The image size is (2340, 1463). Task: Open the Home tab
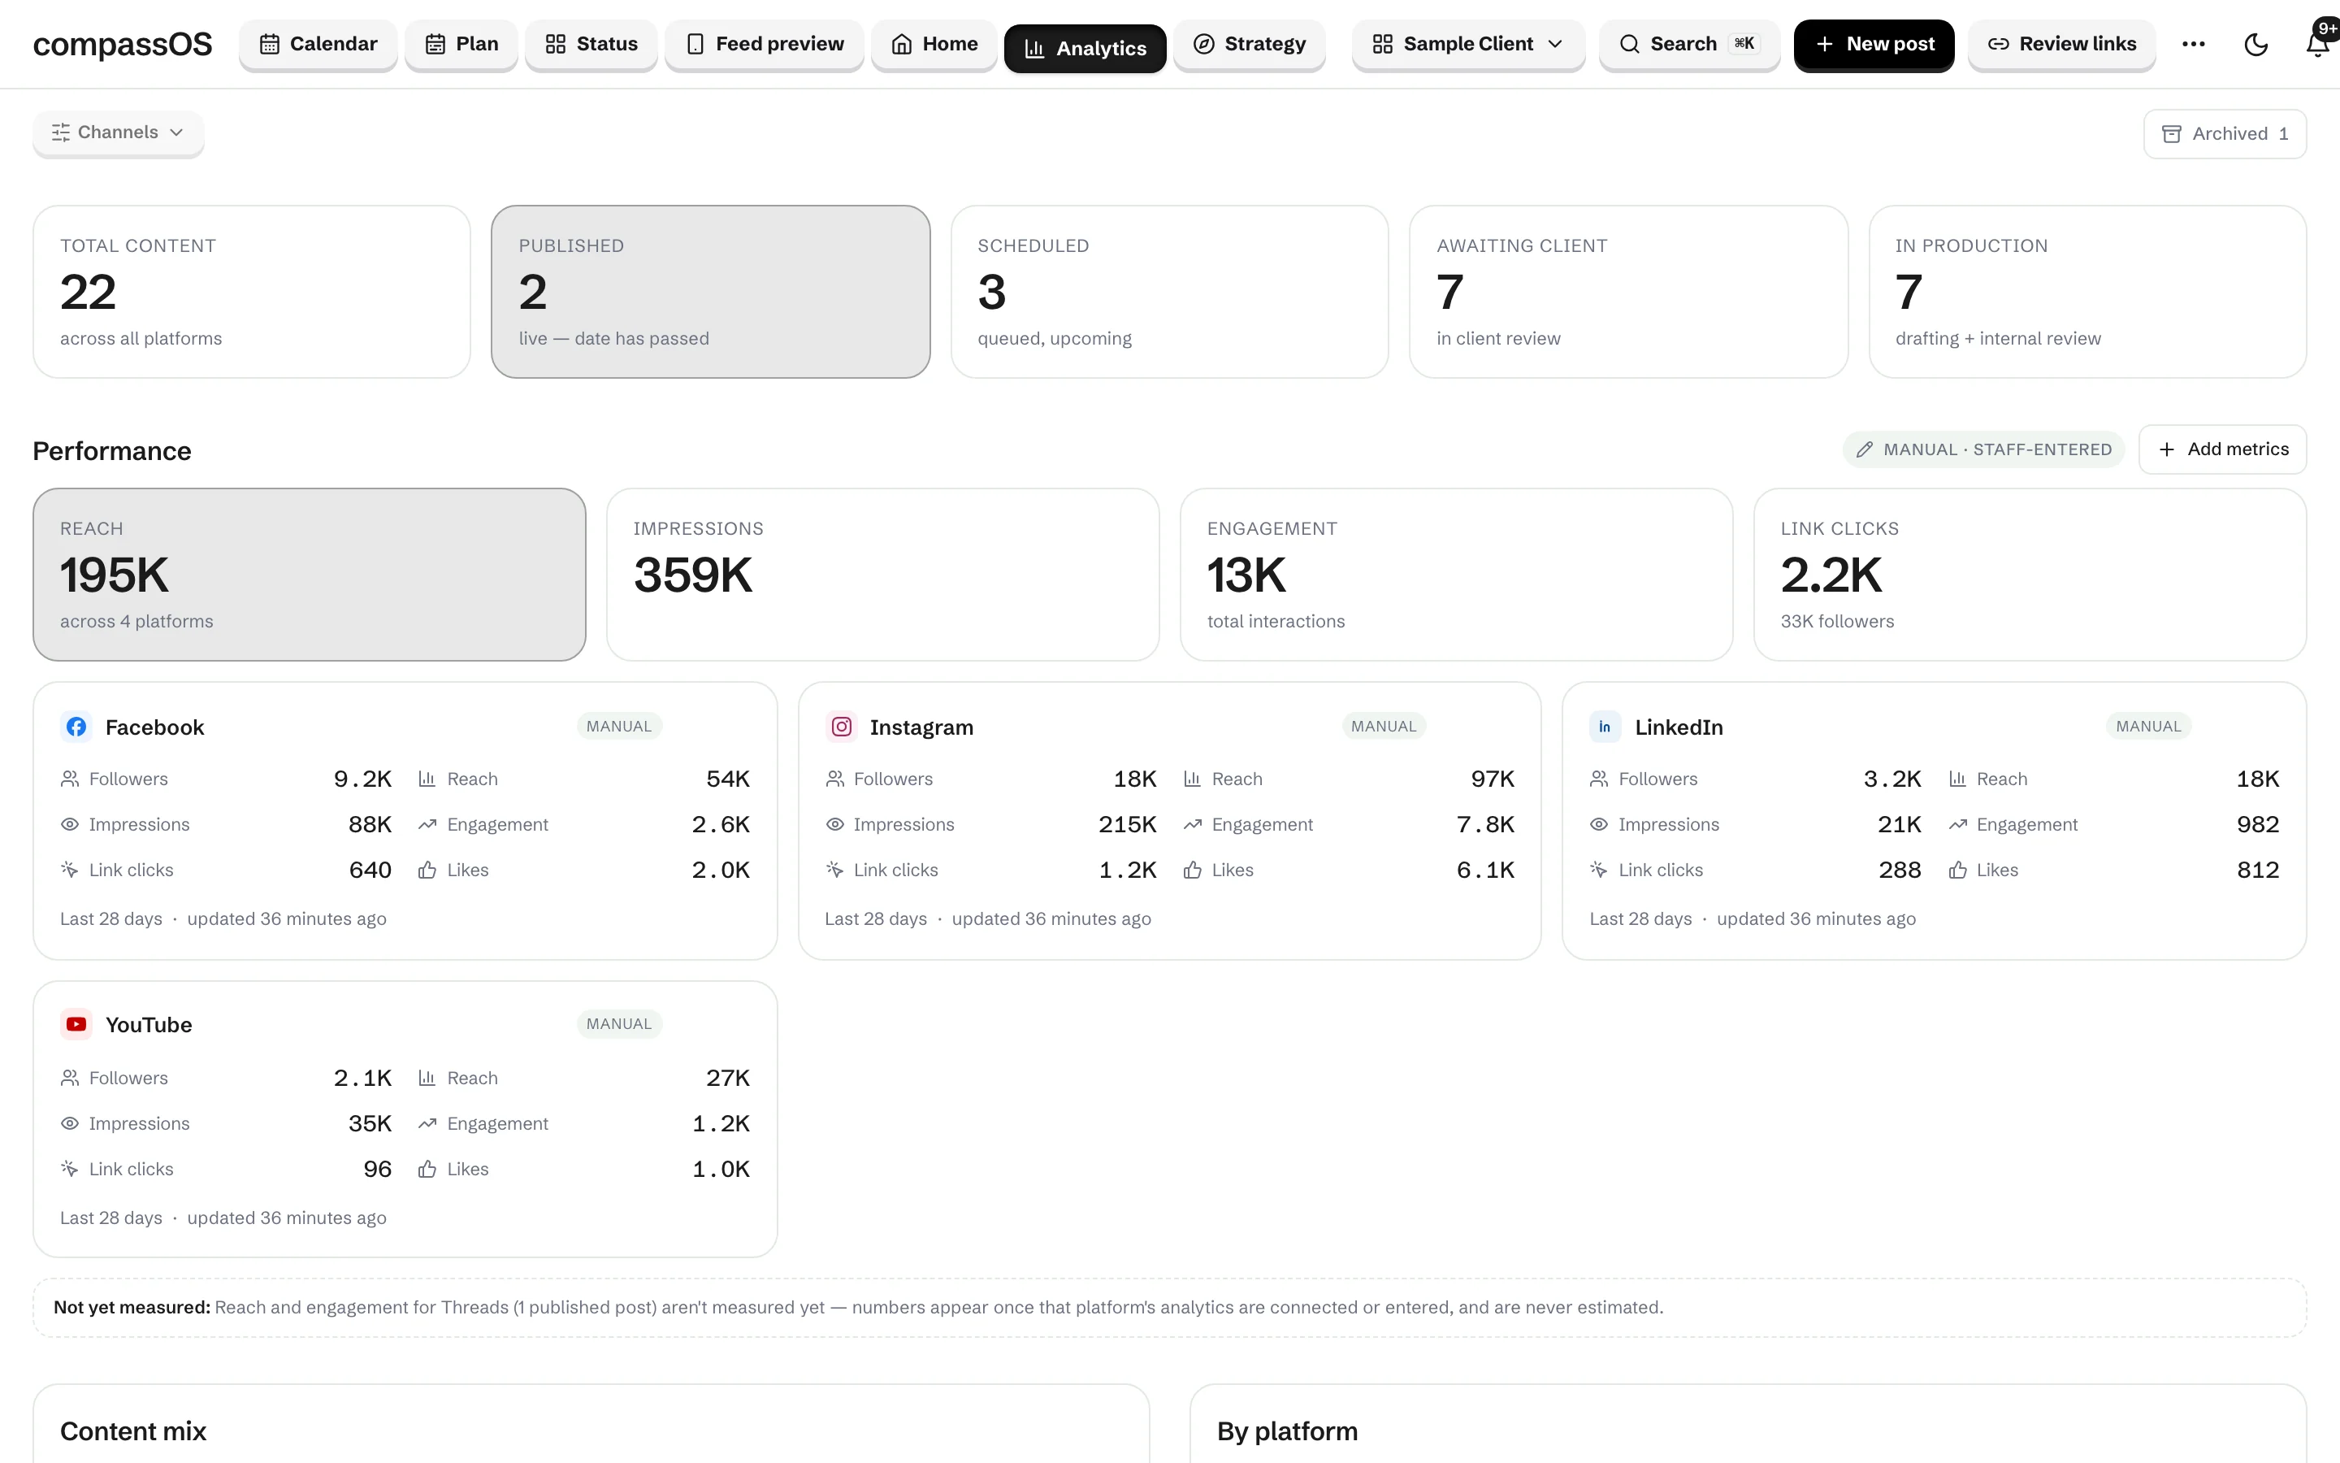934,45
